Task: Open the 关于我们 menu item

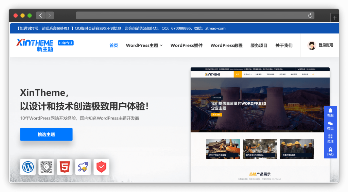Action: pos(284,45)
